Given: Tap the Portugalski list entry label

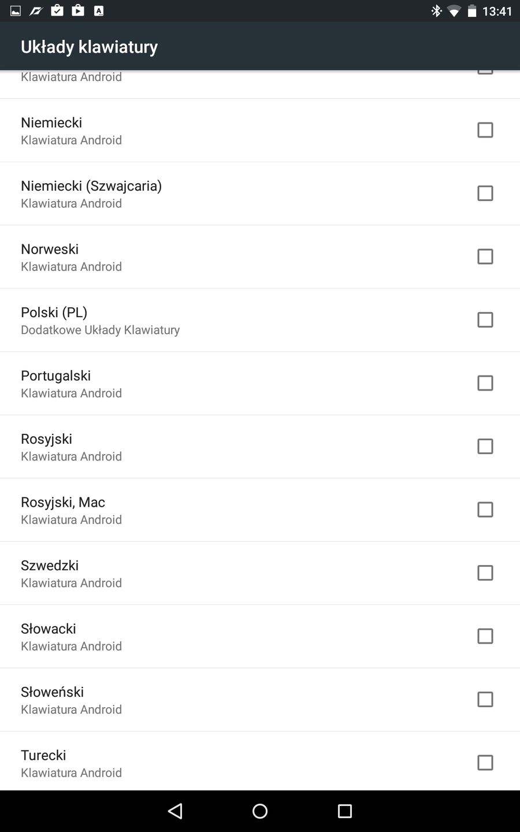Looking at the screenshot, I should pos(56,376).
